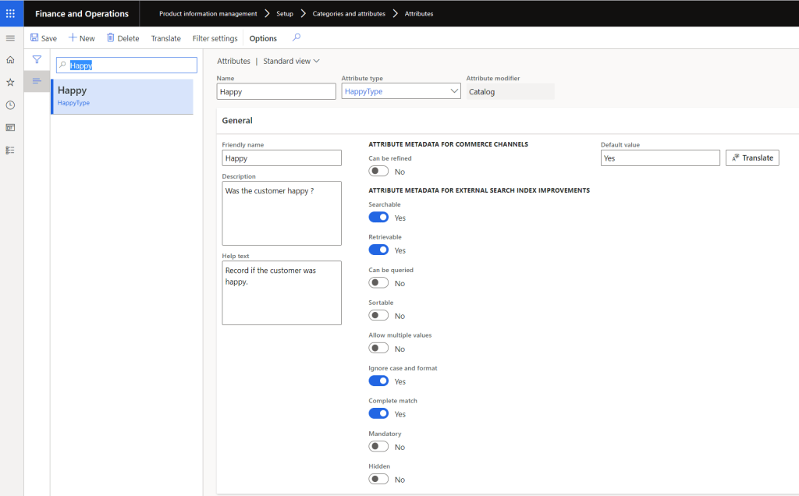Click the Delete trash icon
The image size is (799, 496).
point(109,37)
